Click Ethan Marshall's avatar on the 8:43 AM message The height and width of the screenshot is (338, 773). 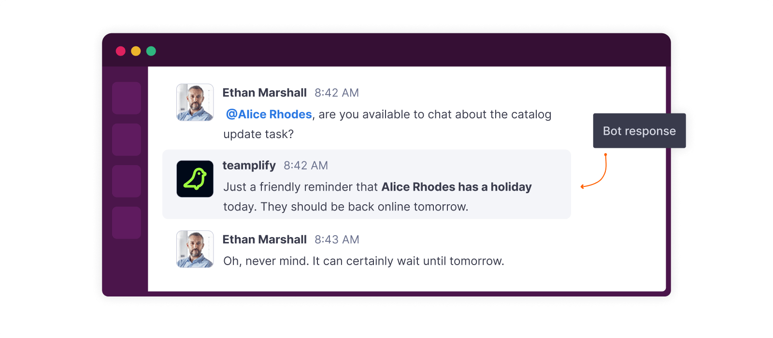(x=195, y=249)
